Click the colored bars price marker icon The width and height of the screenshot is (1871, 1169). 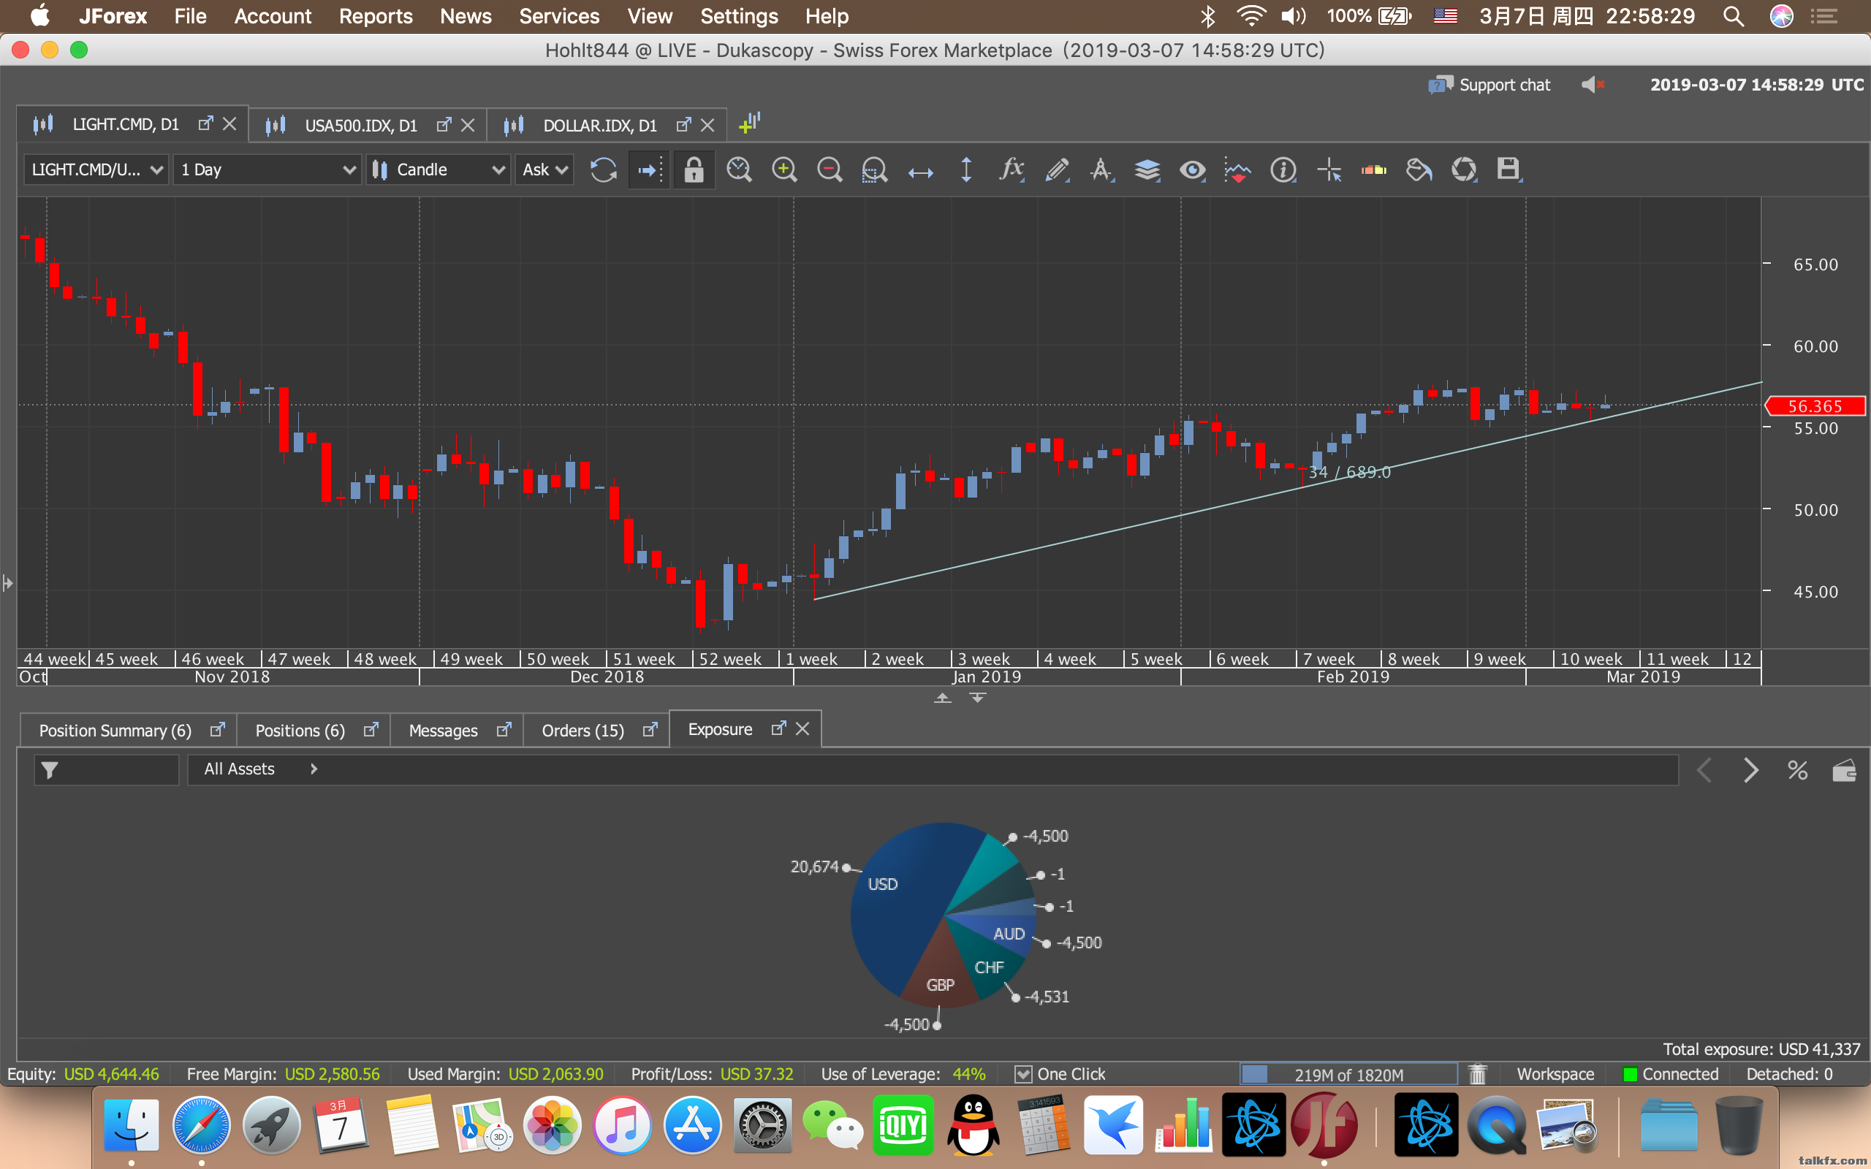[x=1374, y=170]
